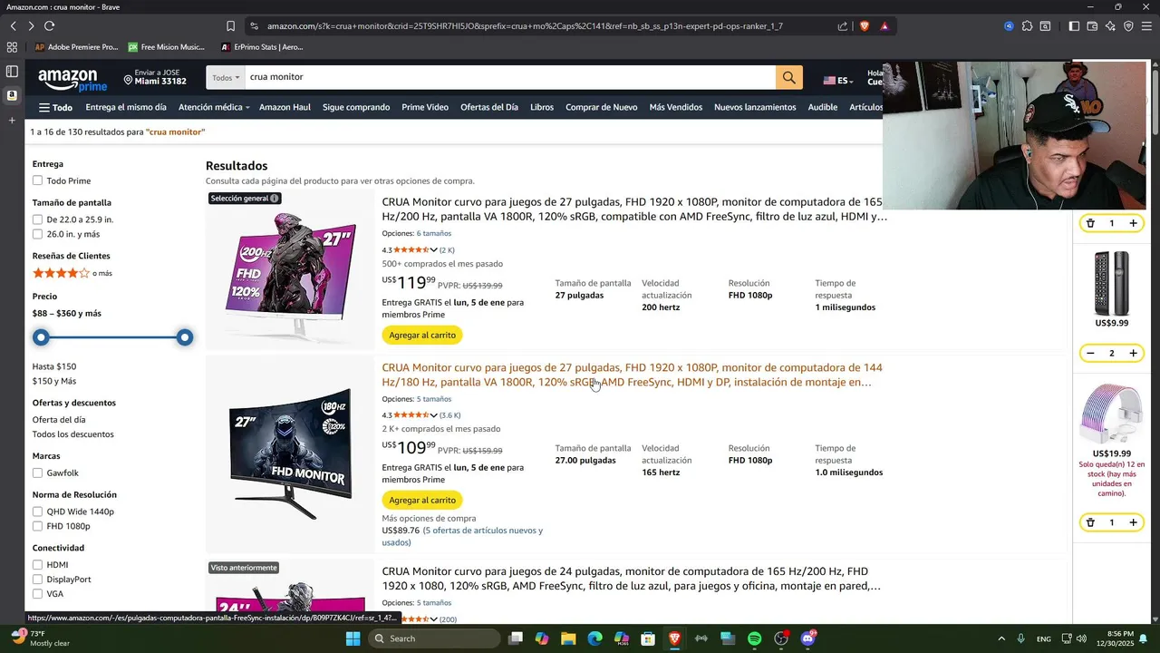Click the Amazon search magnifier button
This screenshot has height=653, width=1160.
[x=788, y=78]
